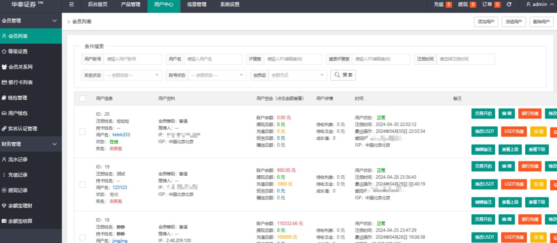Click the 搜索 search button
Viewport: 557px width, 243px height.
click(x=343, y=75)
